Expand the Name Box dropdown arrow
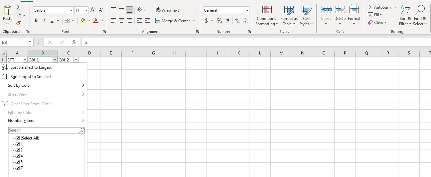The width and height of the screenshot is (431, 177). coord(30,42)
